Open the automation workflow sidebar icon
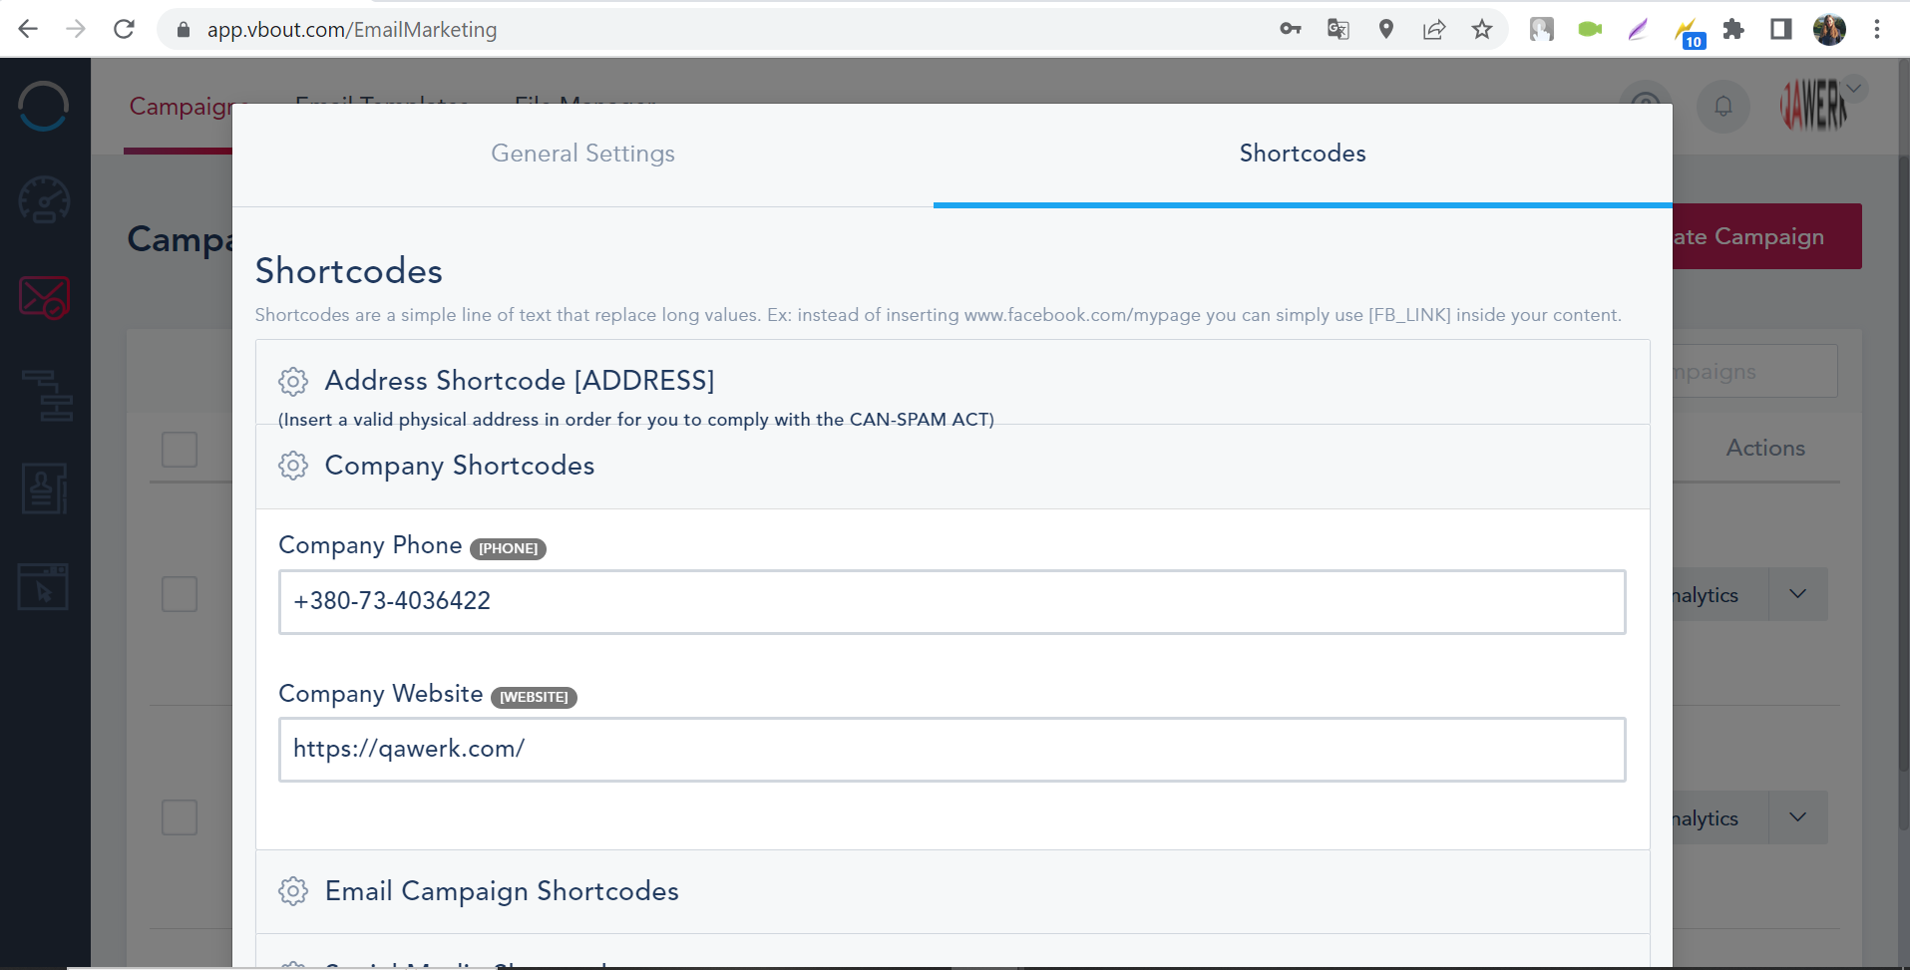Screen dimensions: 1910x970 click(47, 395)
